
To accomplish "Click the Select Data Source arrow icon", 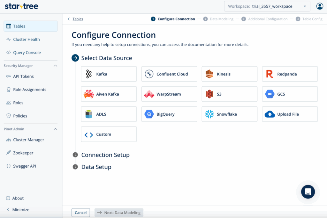I will [75, 58].
